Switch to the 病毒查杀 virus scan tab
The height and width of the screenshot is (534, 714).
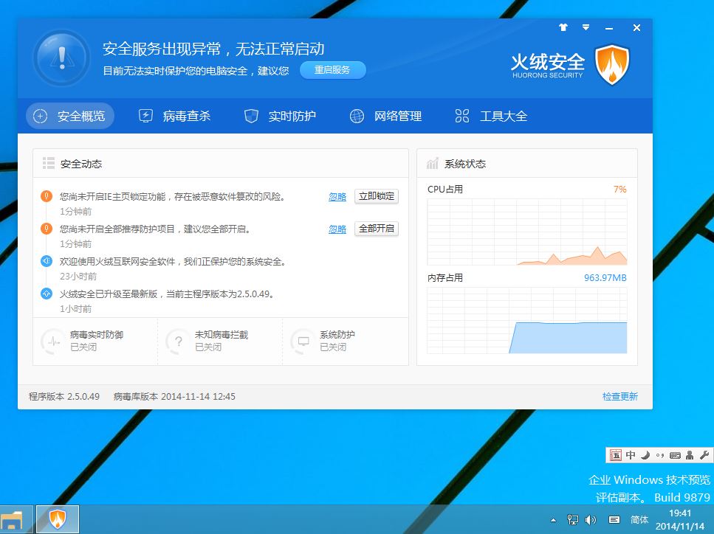[175, 116]
